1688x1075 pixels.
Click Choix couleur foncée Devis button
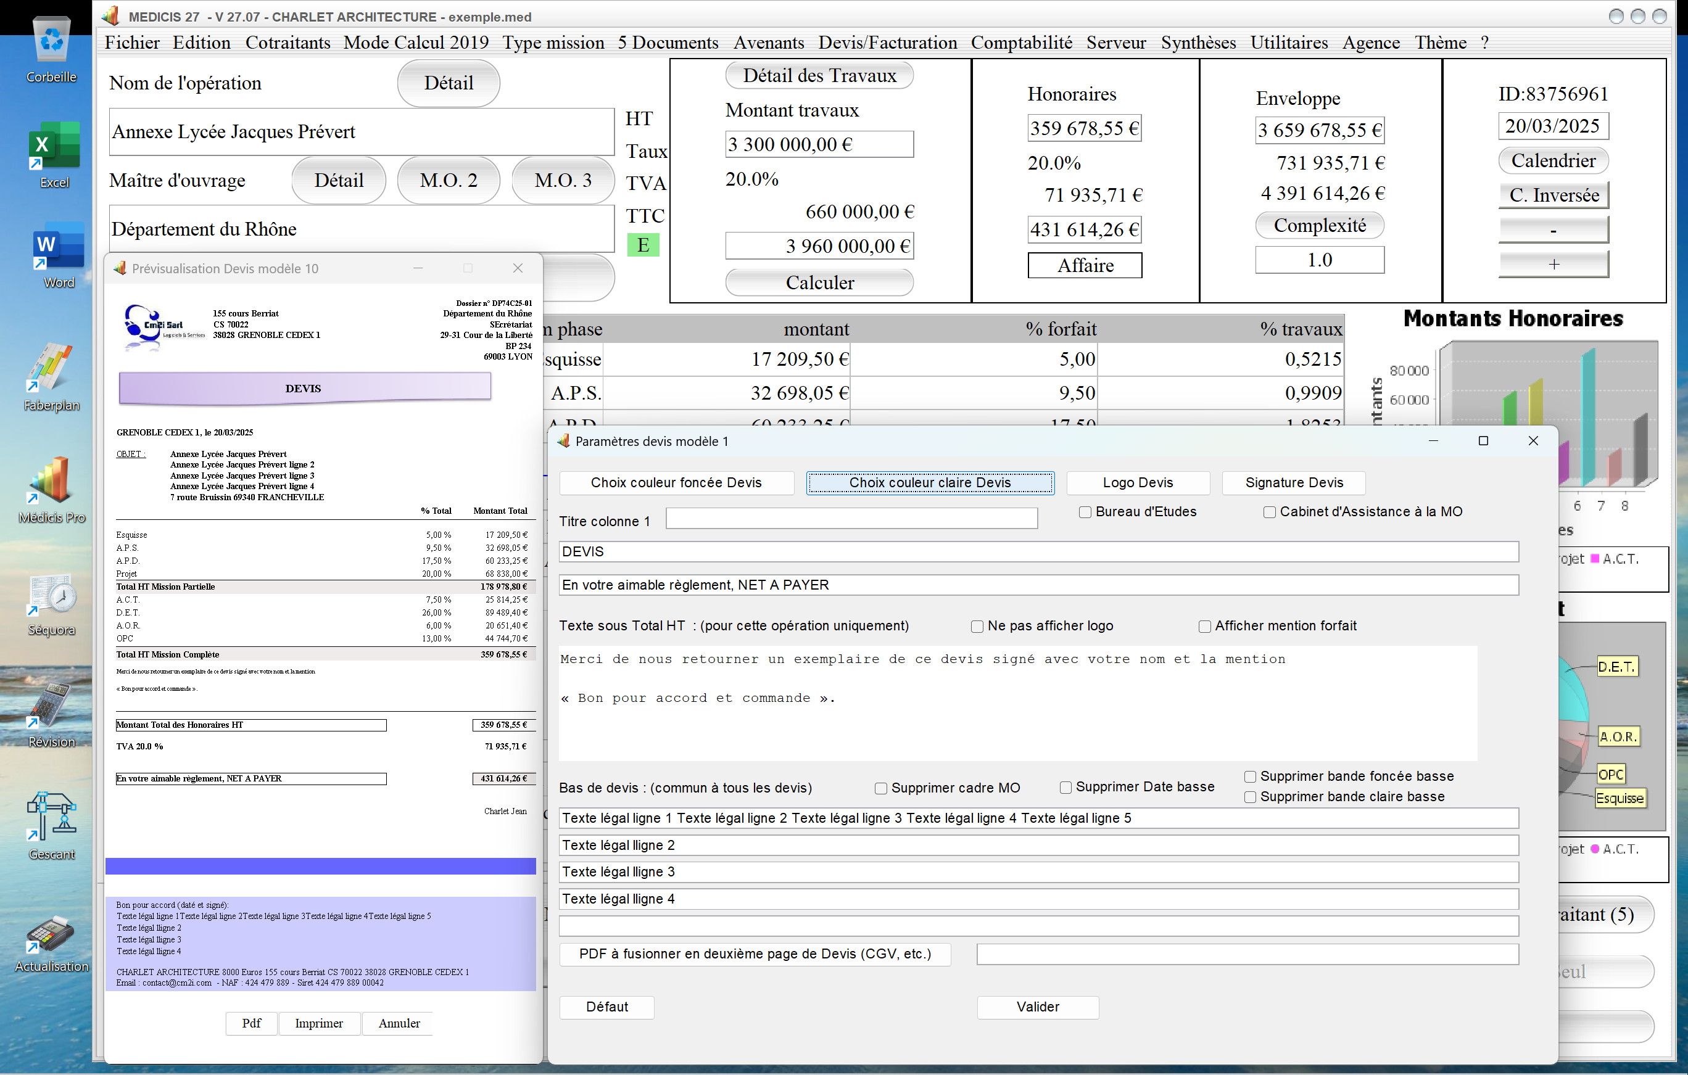676,482
